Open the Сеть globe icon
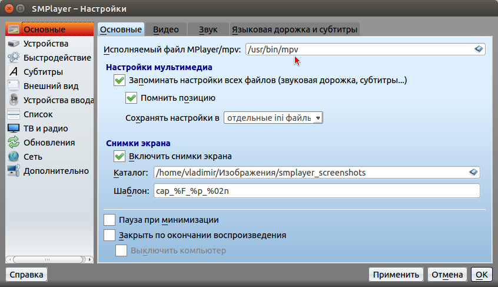This screenshot has width=498, height=287. tap(14, 157)
